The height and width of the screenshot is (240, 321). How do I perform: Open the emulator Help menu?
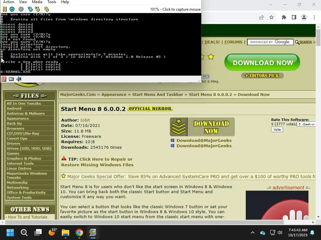pyautogui.click(x=65, y=2)
